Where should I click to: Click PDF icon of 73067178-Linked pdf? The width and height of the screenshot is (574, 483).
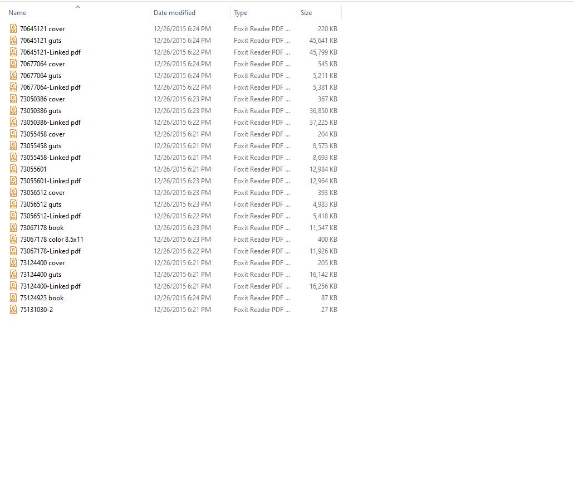pyautogui.click(x=13, y=251)
